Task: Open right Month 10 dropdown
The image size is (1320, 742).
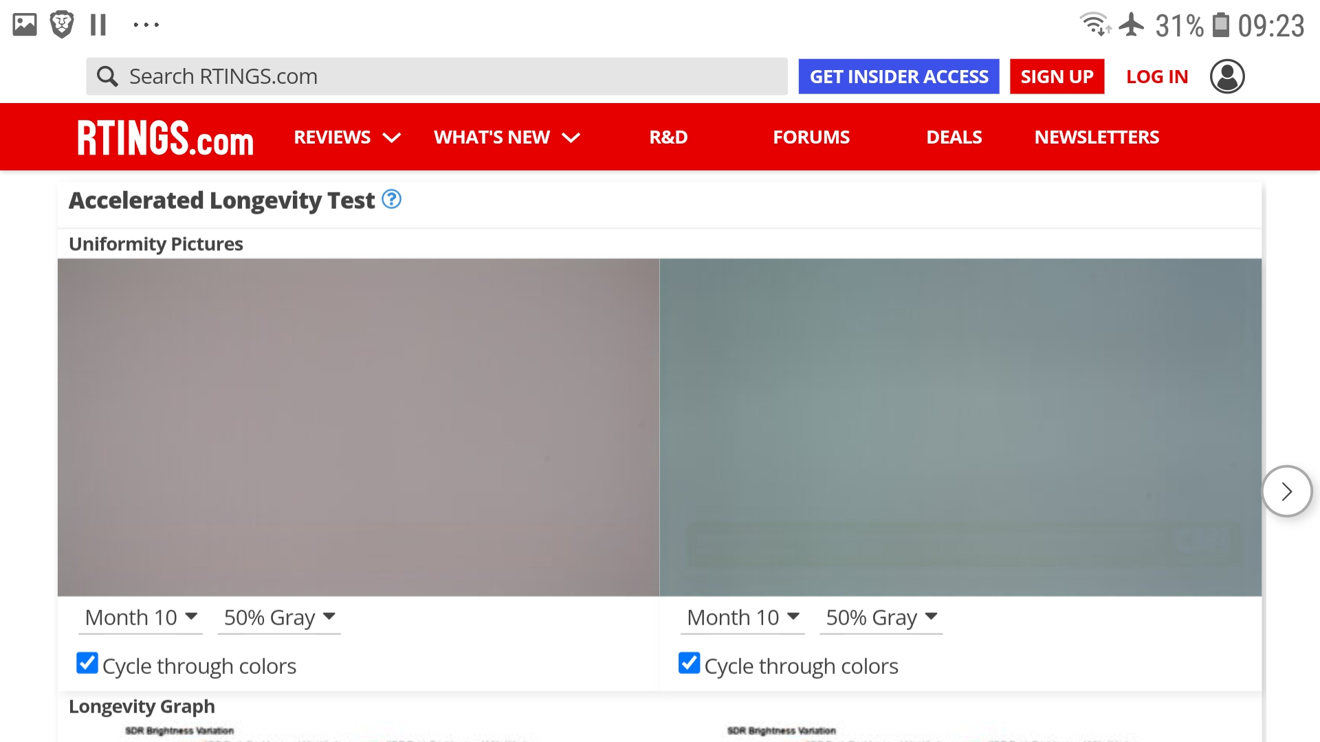Action: [x=742, y=618]
